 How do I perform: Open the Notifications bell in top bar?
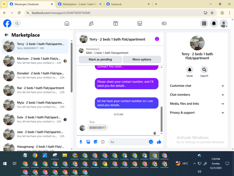click(x=214, y=23)
